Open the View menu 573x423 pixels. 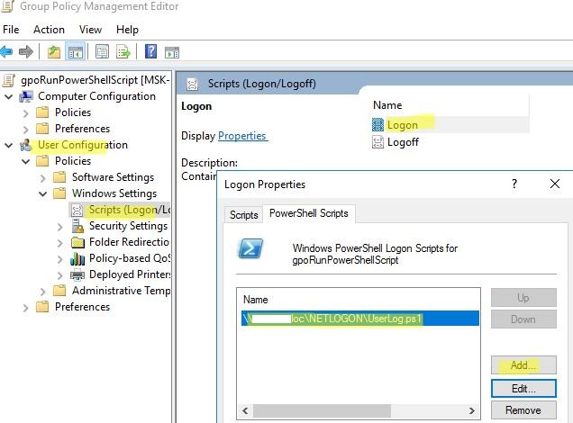[x=90, y=30]
